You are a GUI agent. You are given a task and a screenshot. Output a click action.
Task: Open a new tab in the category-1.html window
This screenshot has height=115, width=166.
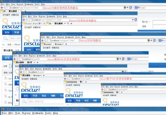(x=66, y=44)
